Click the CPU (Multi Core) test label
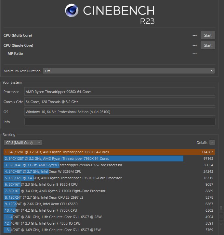Viewport: 224px width, 235px height. coord(18,35)
